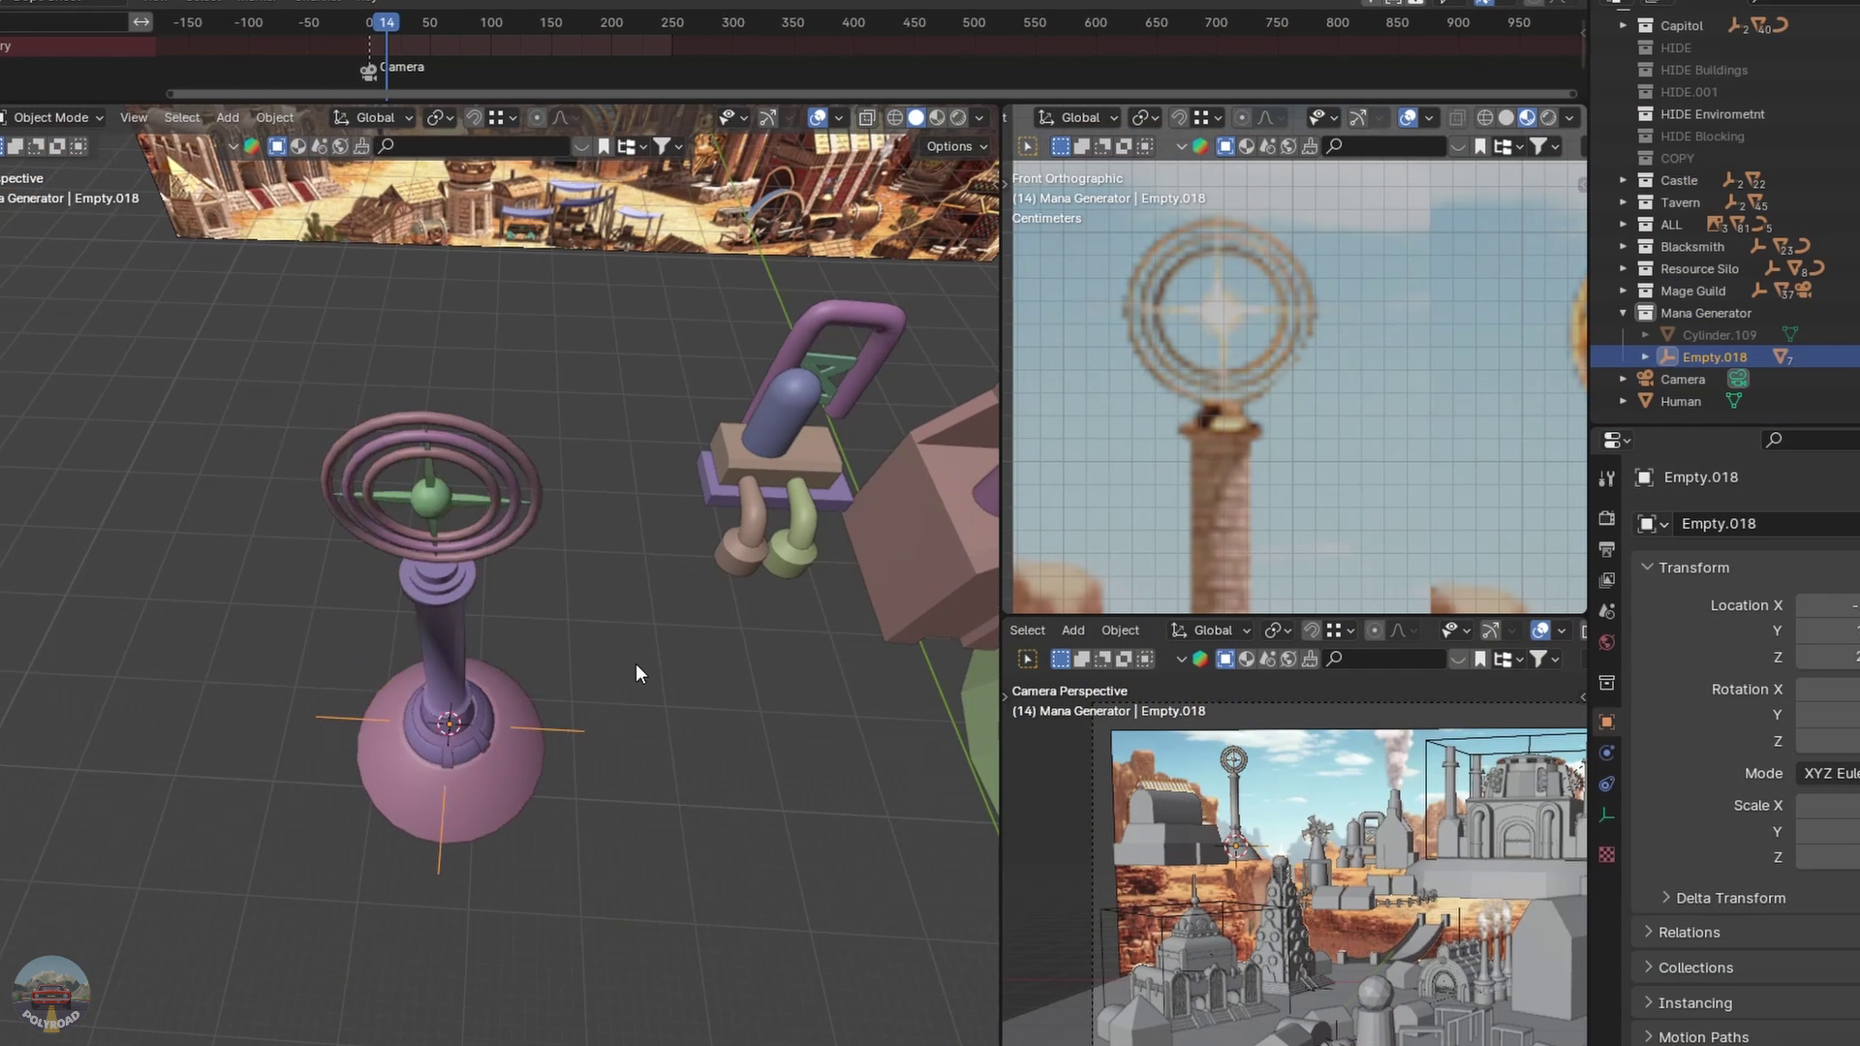Click the timeline frame 14 marker
This screenshot has width=1860, height=1046.
(386, 20)
